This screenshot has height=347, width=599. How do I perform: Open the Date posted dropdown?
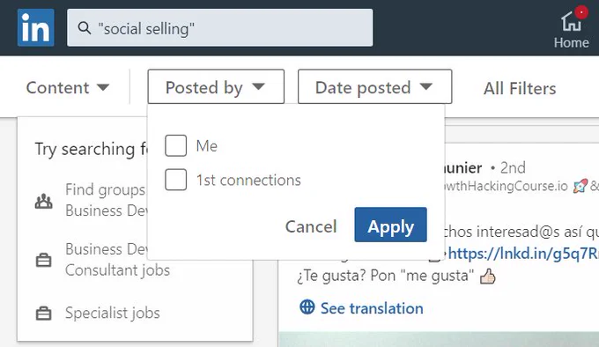coord(374,86)
